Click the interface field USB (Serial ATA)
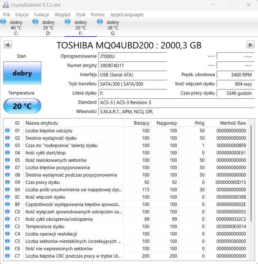This screenshot has width=258, height=264. click(x=133, y=75)
